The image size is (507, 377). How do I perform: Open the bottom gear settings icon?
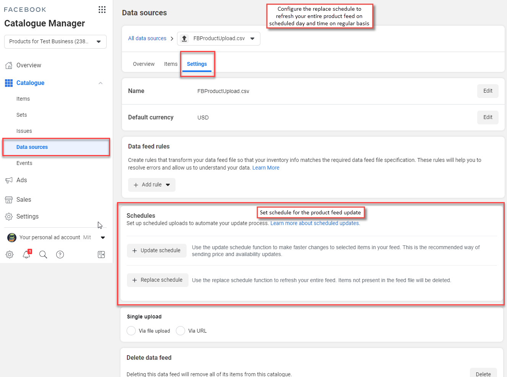(x=10, y=255)
